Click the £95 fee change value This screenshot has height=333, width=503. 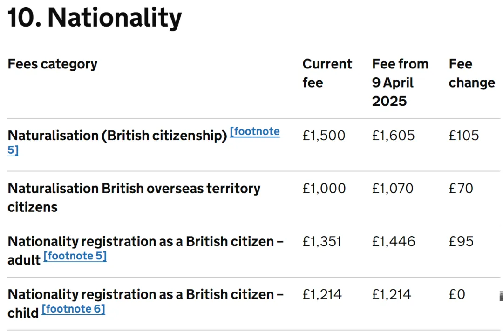click(x=461, y=241)
